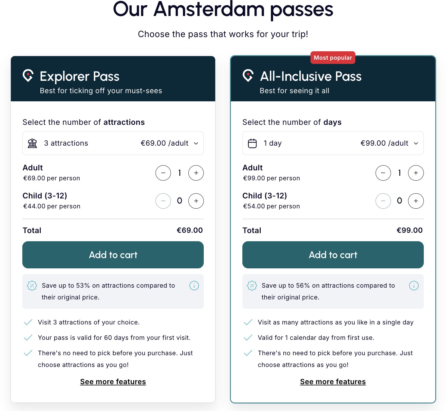Add Explorer Pass to cart
447x411 pixels.
click(113, 255)
